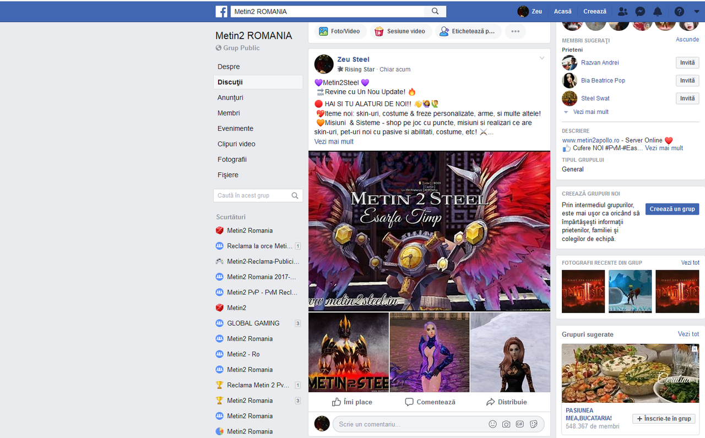
Task: Open options chevron on Zeu Steel's post
Action: point(541,57)
